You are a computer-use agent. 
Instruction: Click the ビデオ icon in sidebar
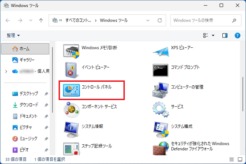tap(15, 150)
